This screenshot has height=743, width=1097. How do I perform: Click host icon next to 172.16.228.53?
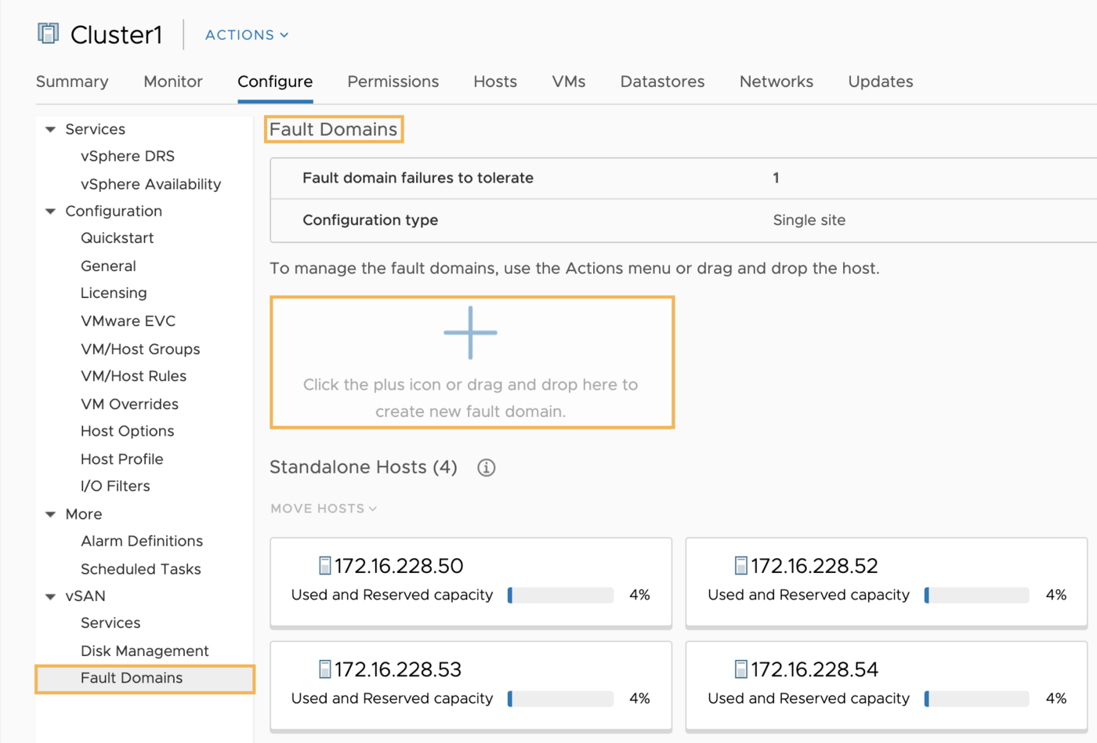[324, 669]
